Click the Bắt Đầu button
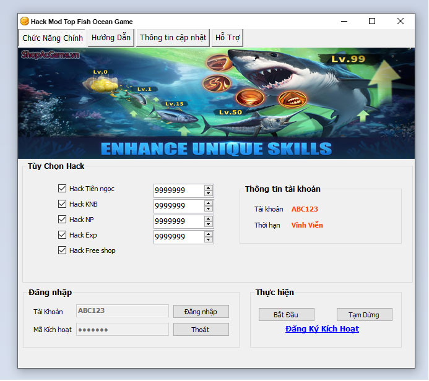Screen dimensions: 429x381 pyautogui.click(x=287, y=315)
